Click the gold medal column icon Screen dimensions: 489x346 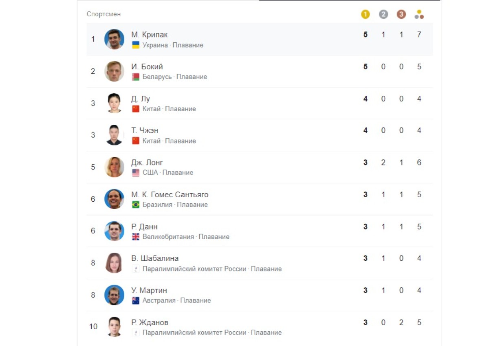[365, 15]
